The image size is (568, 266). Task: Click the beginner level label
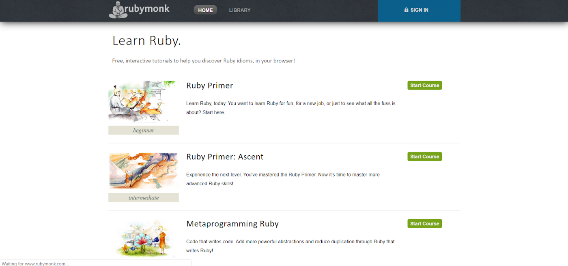point(144,130)
